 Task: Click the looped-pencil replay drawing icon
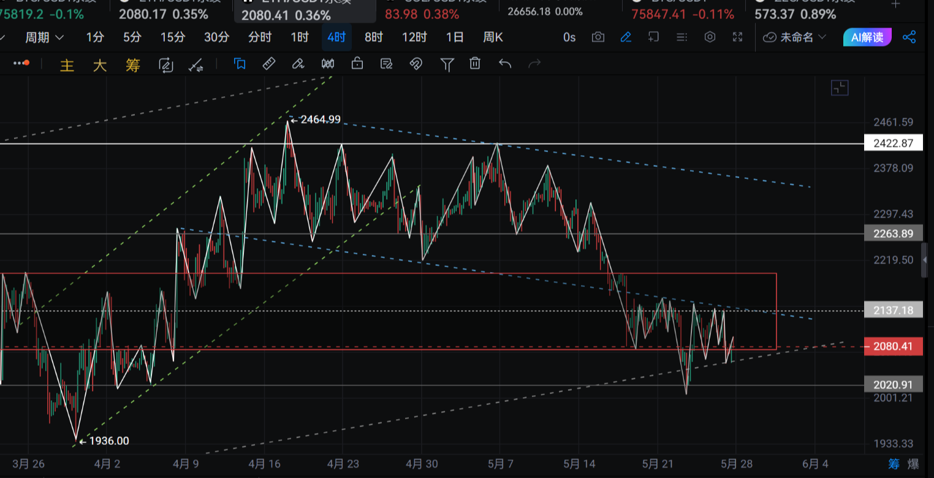(x=165, y=65)
